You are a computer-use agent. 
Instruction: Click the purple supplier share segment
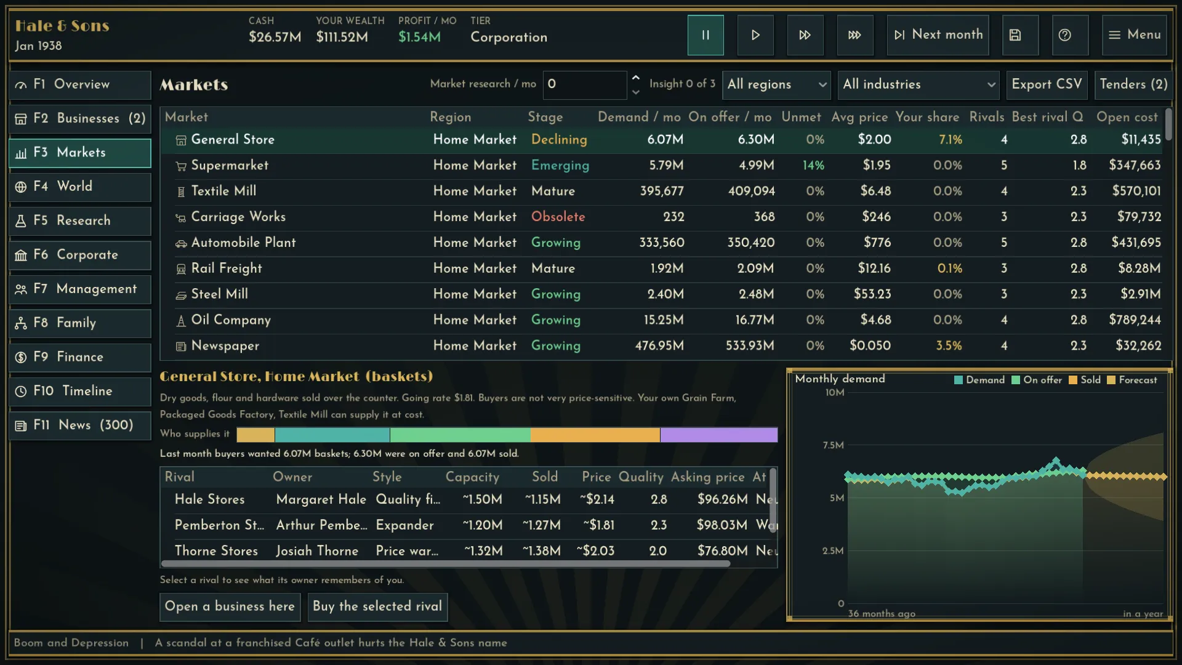719,435
